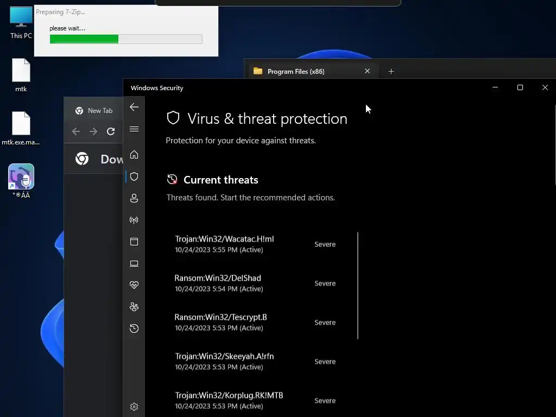Click Chrome forward arrow in browser window
The width and height of the screenshot is (556, 417).
[93, 131]
